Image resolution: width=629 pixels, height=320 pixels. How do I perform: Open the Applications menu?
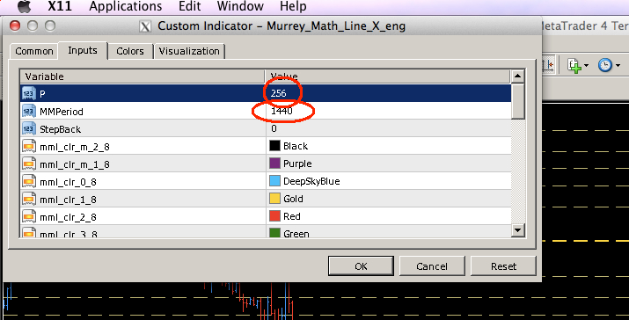coord(126,6)
